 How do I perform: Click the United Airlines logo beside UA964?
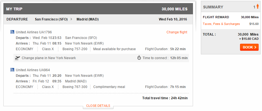[12, 70]
